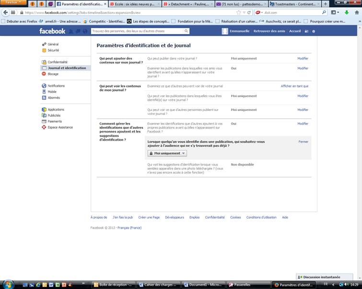Open a new browser tab with plus button

coord(325,4)
